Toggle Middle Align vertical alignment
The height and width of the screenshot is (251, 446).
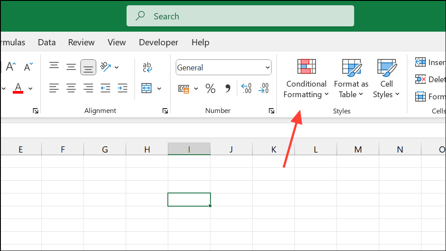71,67
